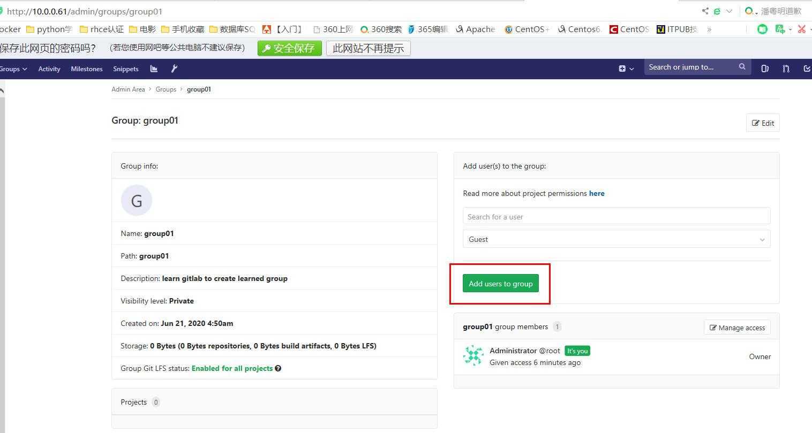Click the Edit group button
Screen dimensions: 812x433
coord(763,123)
